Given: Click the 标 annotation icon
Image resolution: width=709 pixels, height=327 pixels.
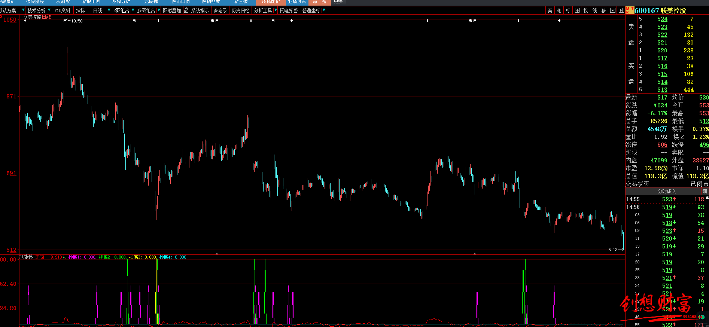Looking at the screenshot, I should coord(568,10).
